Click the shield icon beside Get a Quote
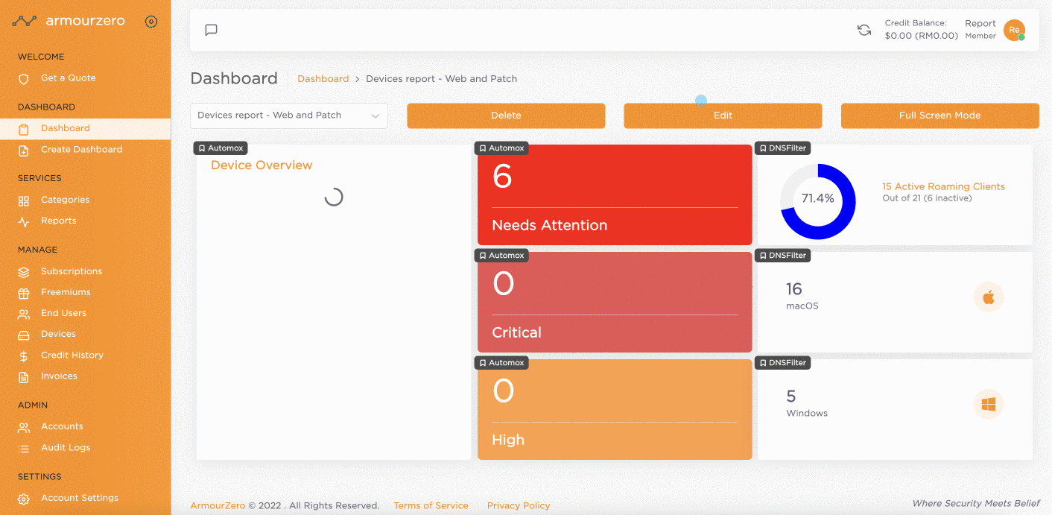The width and height of the screenshot is (1052, 515). click(24, 78)
